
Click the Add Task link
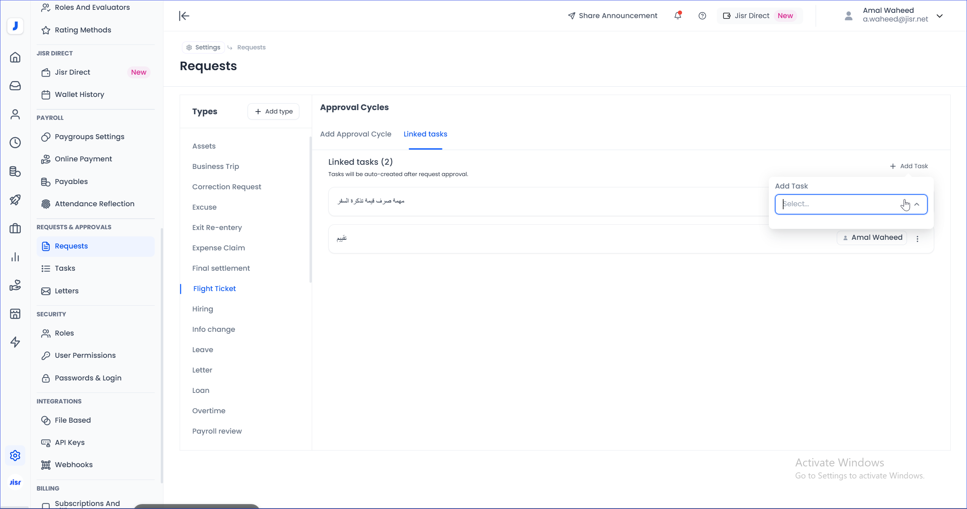coord(909,166)
